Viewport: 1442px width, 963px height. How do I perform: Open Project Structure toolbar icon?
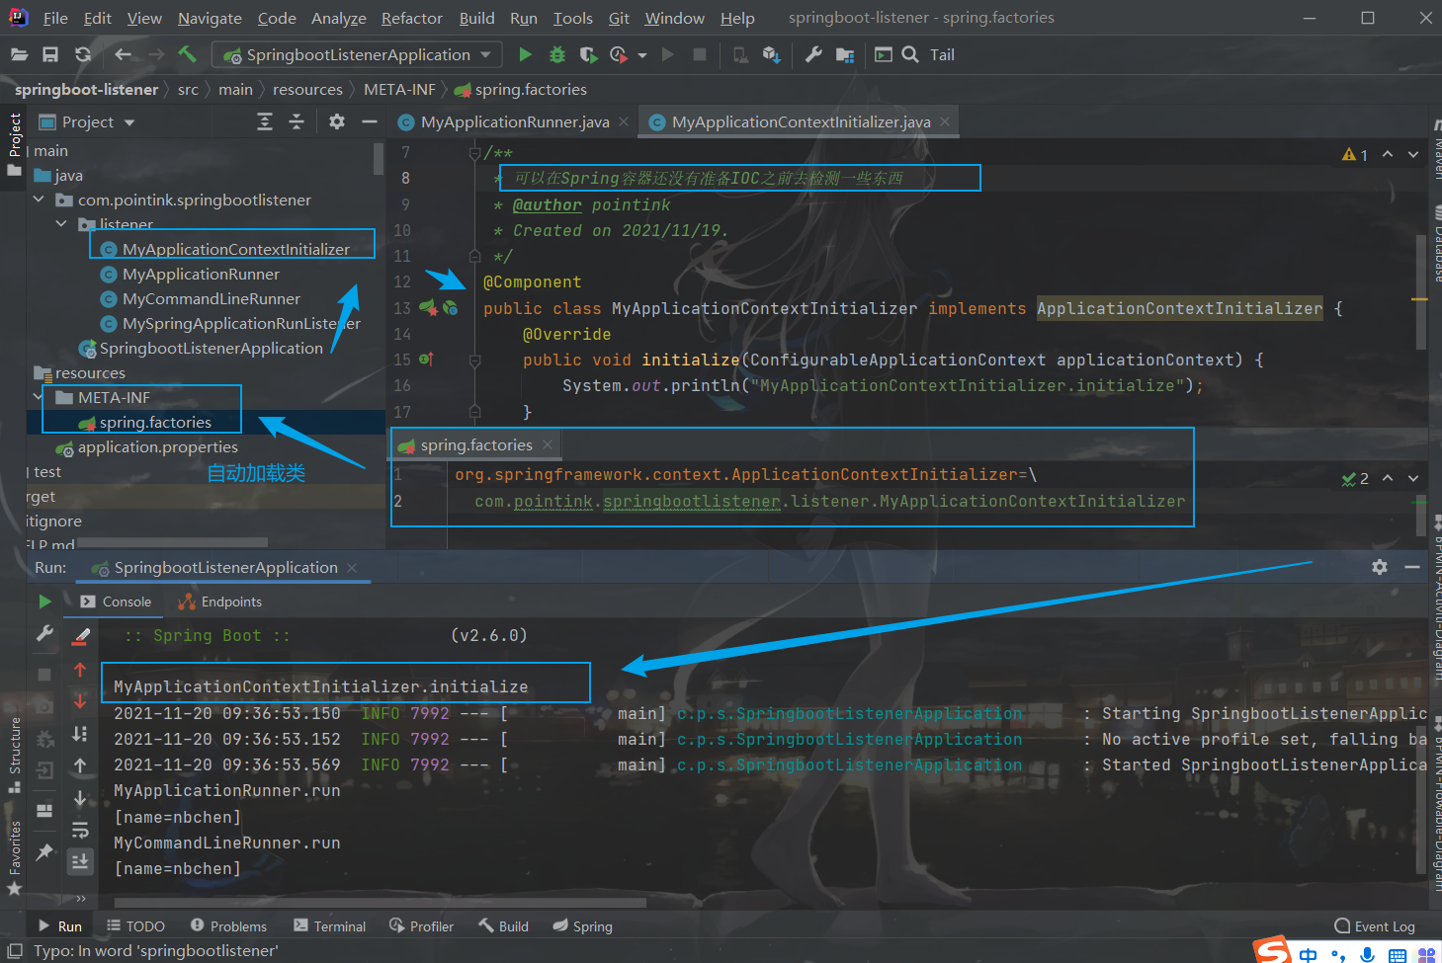pos(845,55)
